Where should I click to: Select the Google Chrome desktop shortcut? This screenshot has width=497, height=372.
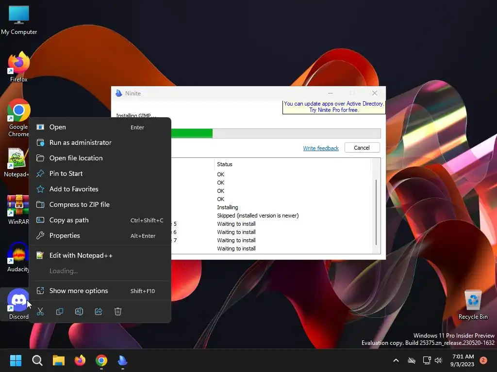click(19, 118)
